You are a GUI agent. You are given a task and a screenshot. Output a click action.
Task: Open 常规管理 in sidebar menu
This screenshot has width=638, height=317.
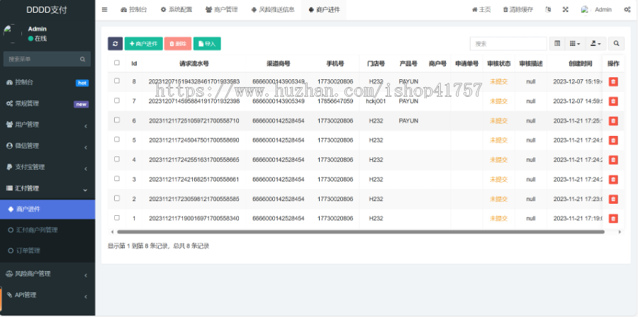47,103
